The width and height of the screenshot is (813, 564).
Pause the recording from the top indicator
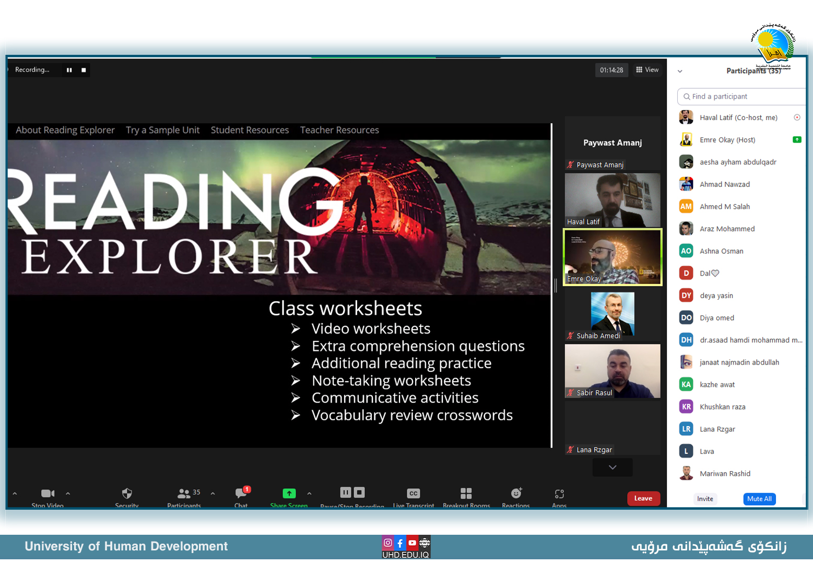click(69, 70)
